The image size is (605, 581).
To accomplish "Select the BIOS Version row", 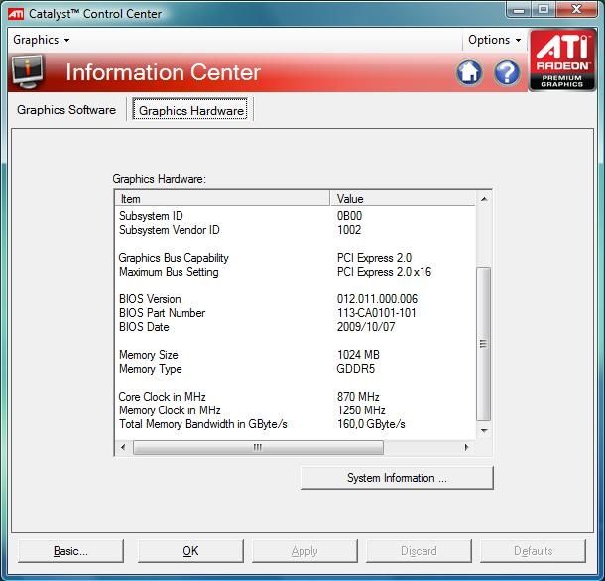I will pos(296,299).
